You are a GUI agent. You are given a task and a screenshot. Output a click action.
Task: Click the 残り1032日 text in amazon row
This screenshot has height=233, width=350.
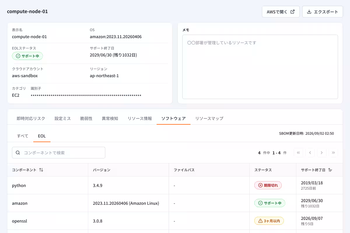(x=310, y=206)
